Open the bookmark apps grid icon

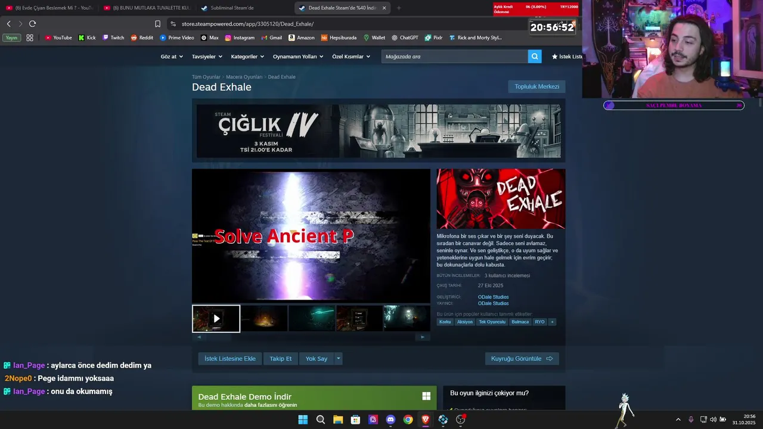coord(30,38)
